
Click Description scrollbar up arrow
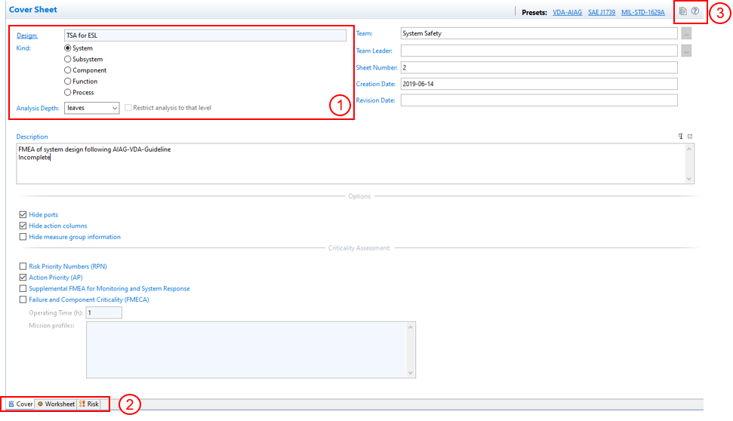[x=689, y=149]
